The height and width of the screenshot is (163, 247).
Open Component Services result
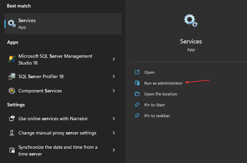63,91
